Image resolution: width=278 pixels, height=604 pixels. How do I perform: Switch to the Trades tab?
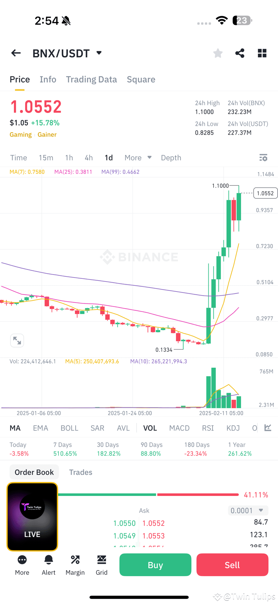tap(81, 472)
